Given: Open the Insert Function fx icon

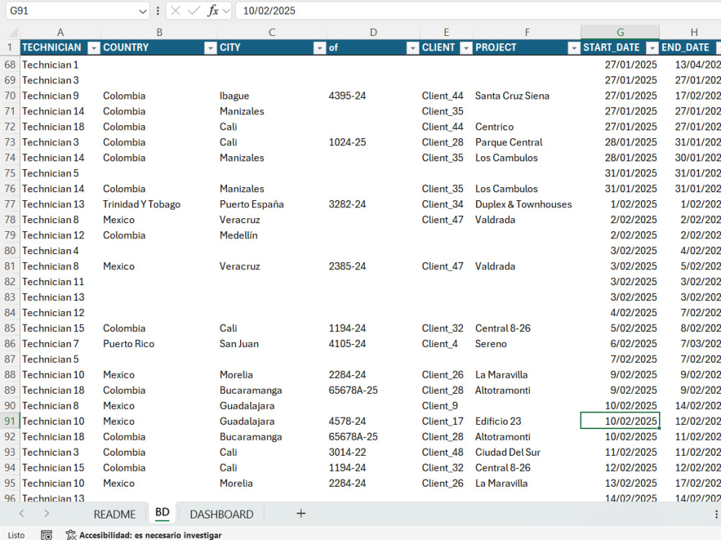Looking at the screenshot, I should pyautogui.click(x=213, y=11).
